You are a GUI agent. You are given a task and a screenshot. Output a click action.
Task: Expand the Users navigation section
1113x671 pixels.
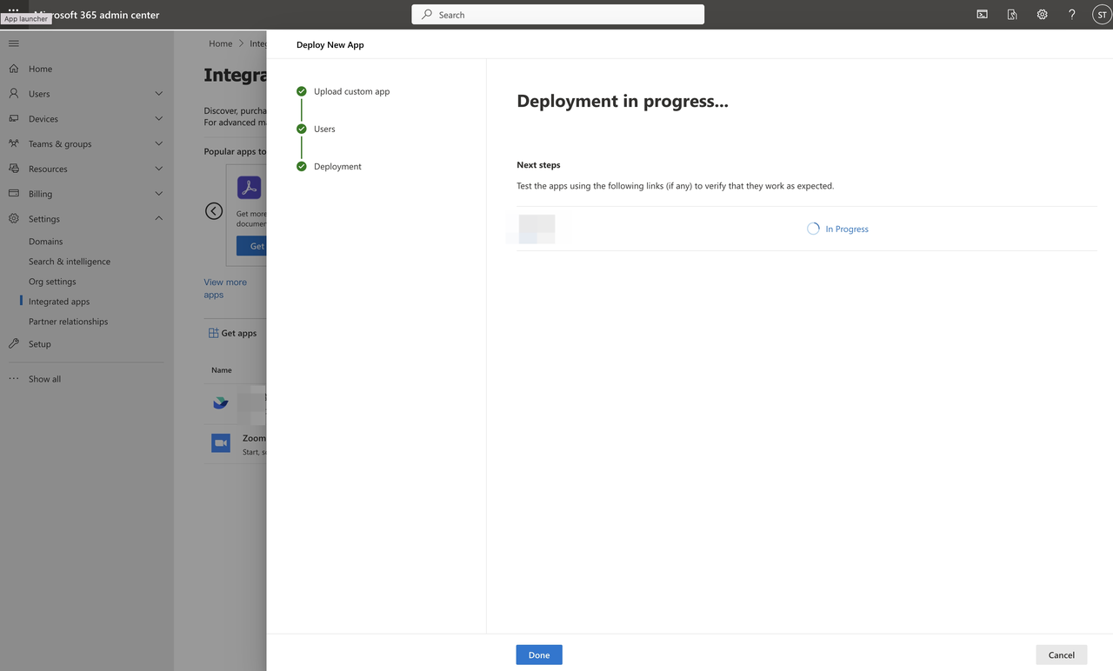tap(158, 94)
